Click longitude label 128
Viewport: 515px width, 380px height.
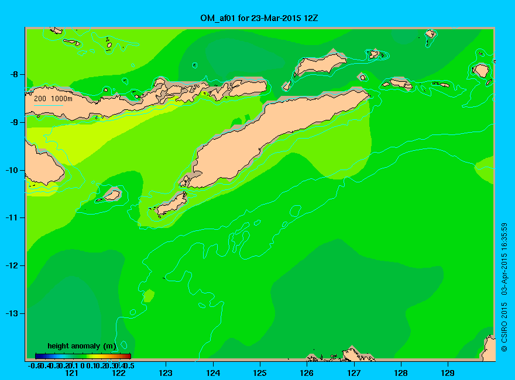pos(401,373)
